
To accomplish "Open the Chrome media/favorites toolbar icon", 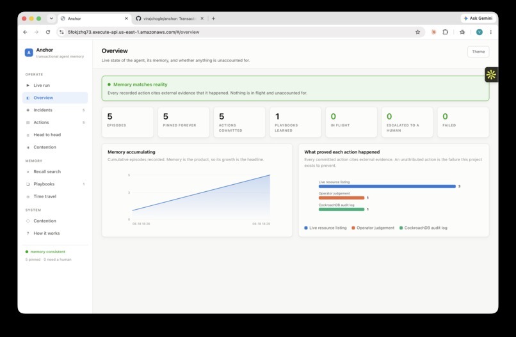I will (462, 32).
